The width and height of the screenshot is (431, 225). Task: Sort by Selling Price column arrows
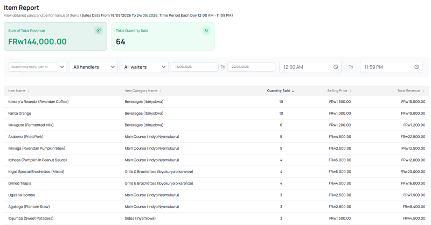(x=351, y=90)
